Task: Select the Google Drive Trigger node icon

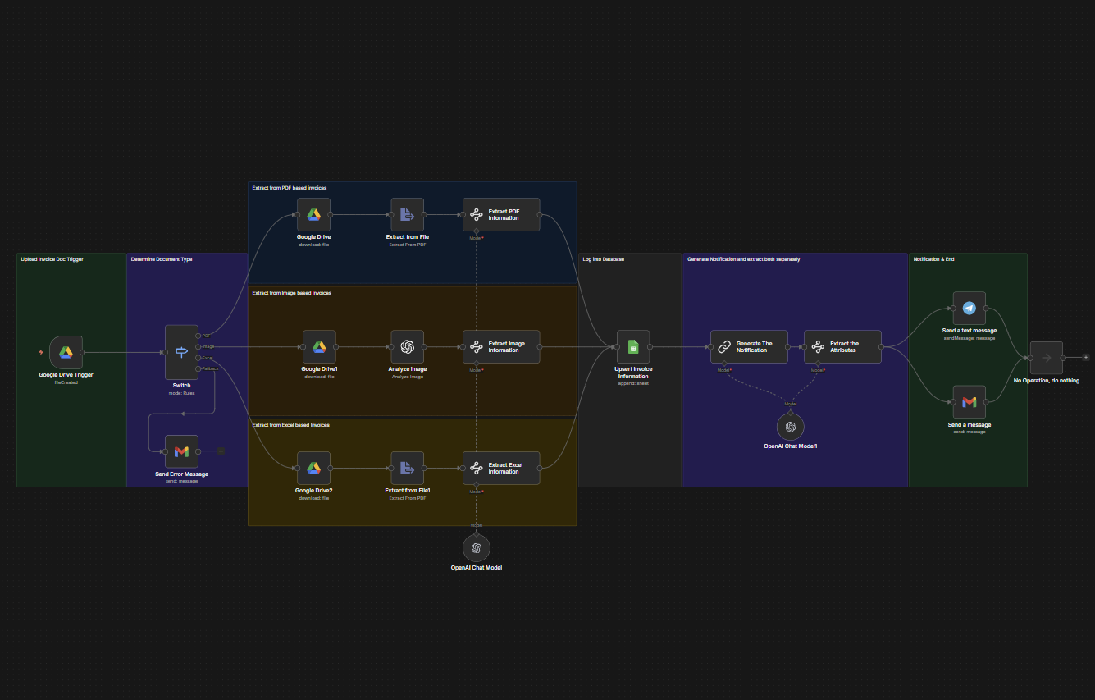Action: 66,351
